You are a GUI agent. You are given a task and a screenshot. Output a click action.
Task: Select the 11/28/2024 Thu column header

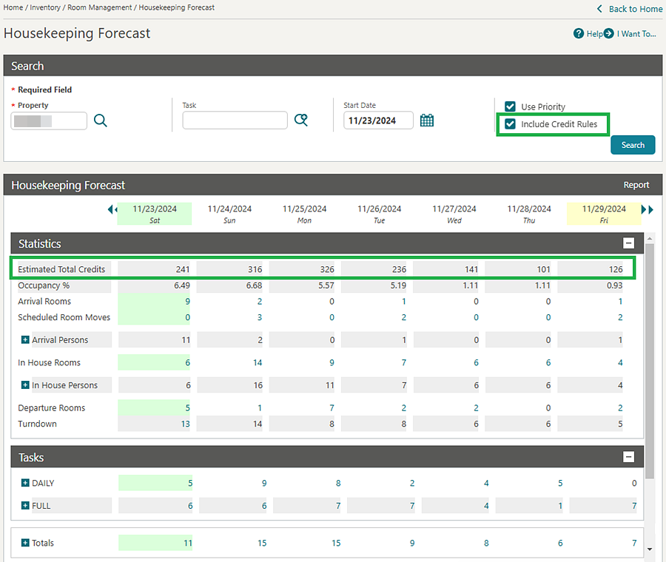[529, 214]
